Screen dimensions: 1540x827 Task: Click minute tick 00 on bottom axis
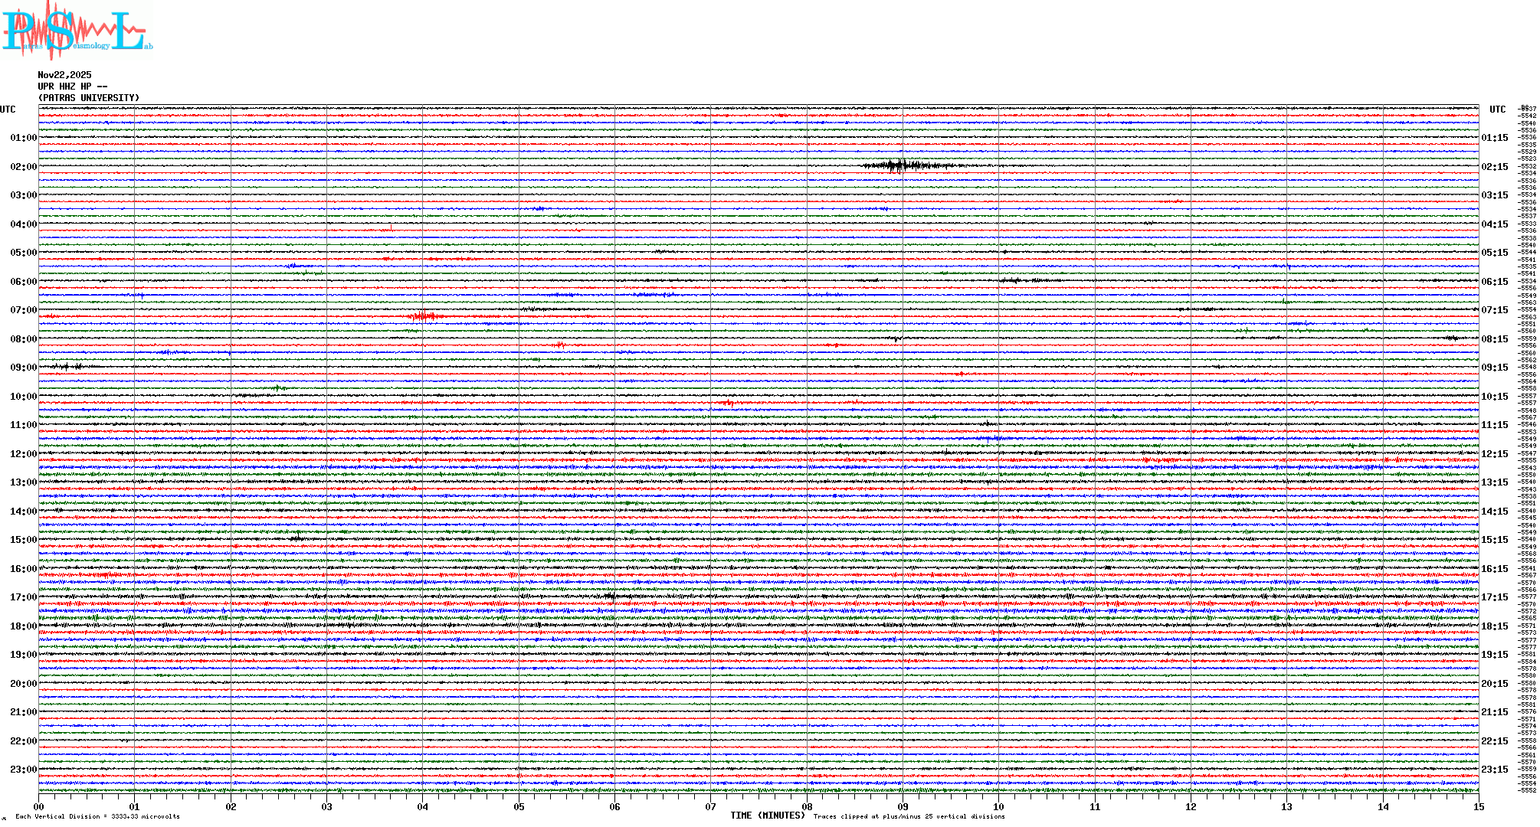pos(38,806)
